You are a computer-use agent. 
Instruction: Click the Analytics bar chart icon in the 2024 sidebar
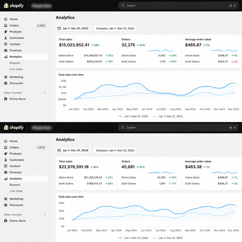6,178
